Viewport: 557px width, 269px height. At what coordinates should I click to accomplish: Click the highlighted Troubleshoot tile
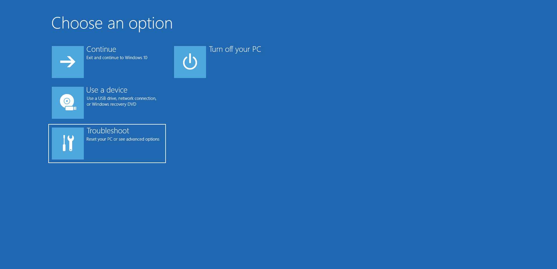(107, 143)
